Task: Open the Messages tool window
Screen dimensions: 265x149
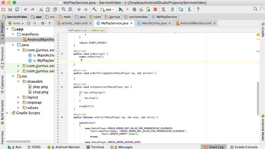Action: click(121, 147)
